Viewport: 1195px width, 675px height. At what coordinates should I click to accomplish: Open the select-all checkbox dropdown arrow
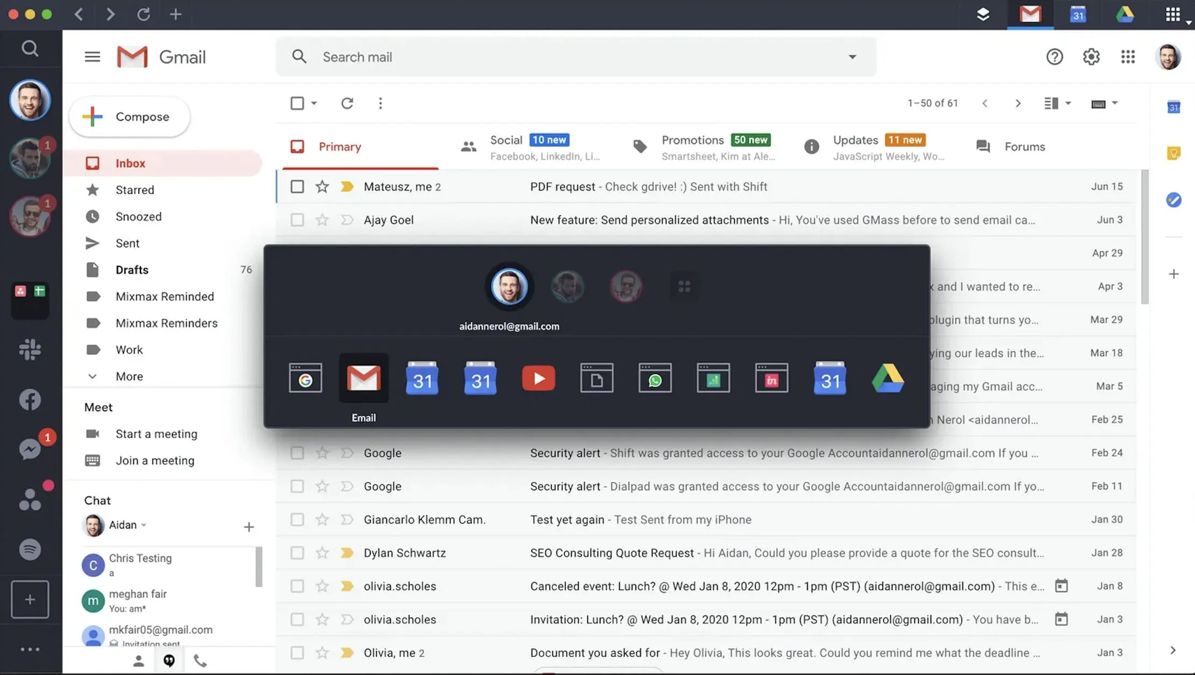tap(314, 103)
